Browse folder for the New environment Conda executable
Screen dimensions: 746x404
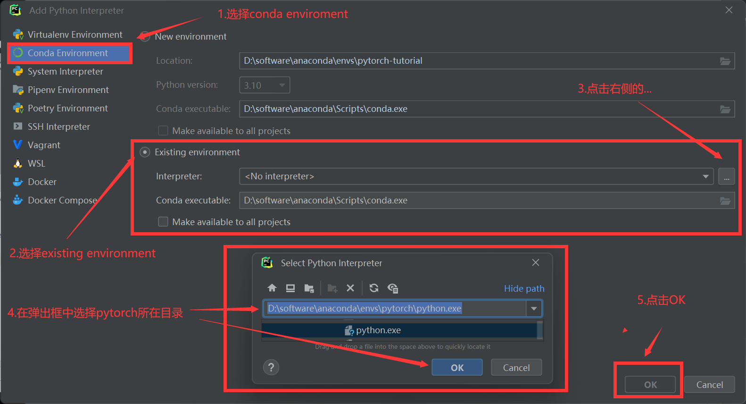pyautogui.click(x=725, y=109)
